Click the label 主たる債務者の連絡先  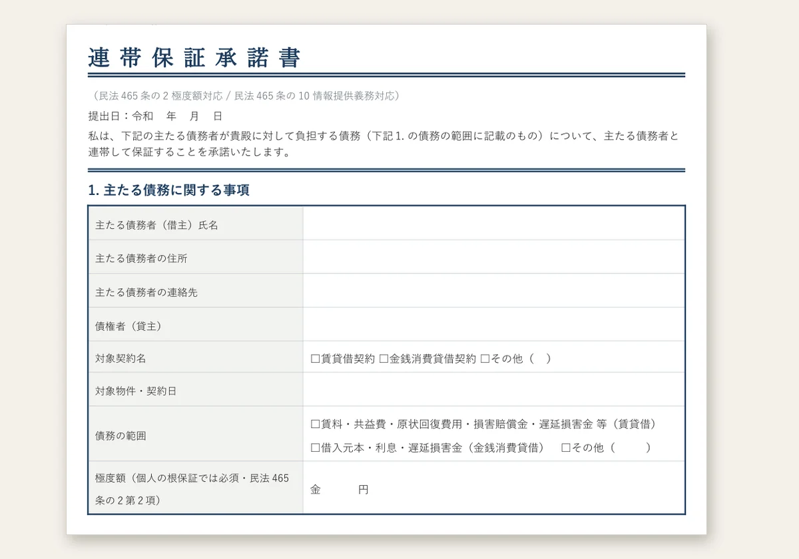146,292
